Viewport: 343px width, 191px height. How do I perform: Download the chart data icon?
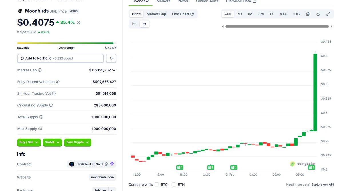pyautogui.click(x=318, y=14)
